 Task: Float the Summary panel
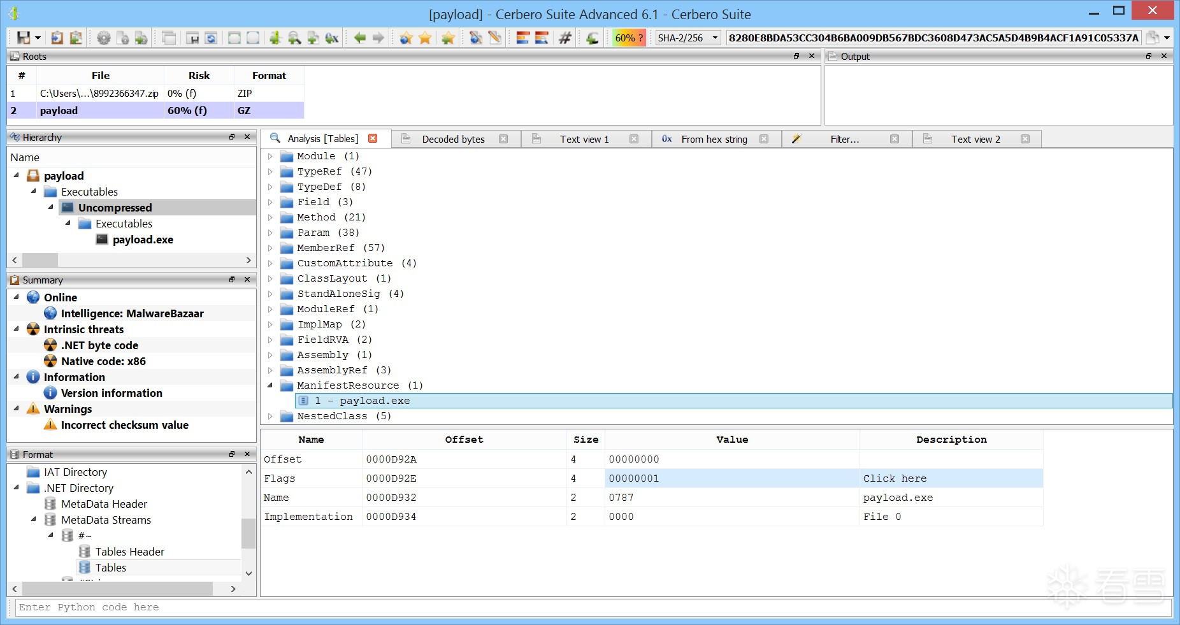click(232, 280)
